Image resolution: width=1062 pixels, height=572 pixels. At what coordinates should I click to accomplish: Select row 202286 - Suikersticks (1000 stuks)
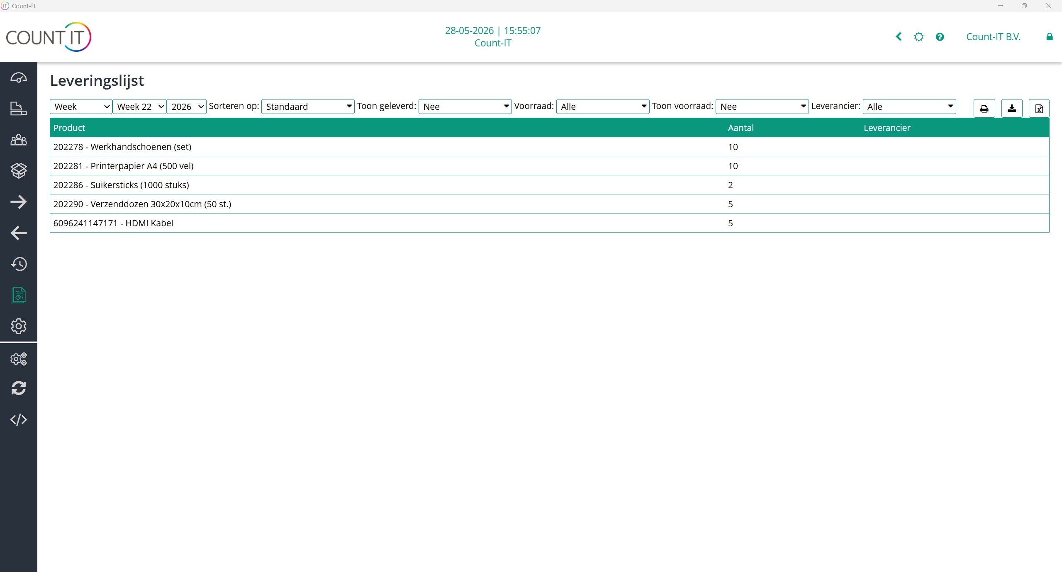pos(549,185)
